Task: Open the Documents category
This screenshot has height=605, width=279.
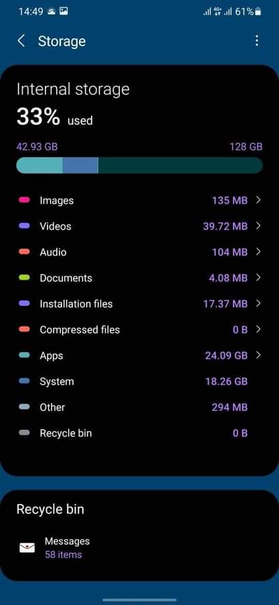Action: (x=140, y=278)
